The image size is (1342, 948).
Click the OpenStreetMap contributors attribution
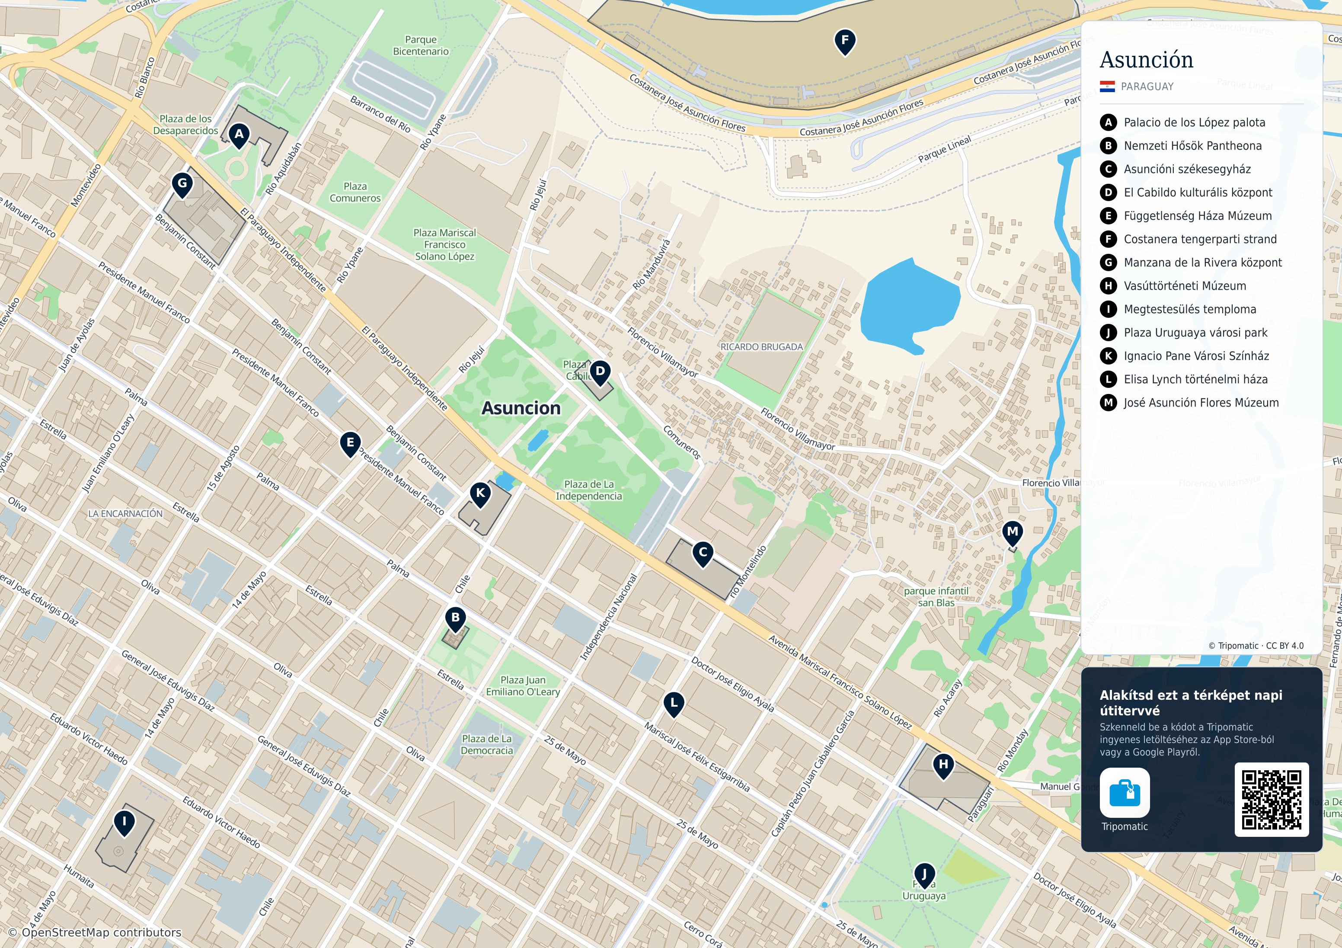pos(95,932)
